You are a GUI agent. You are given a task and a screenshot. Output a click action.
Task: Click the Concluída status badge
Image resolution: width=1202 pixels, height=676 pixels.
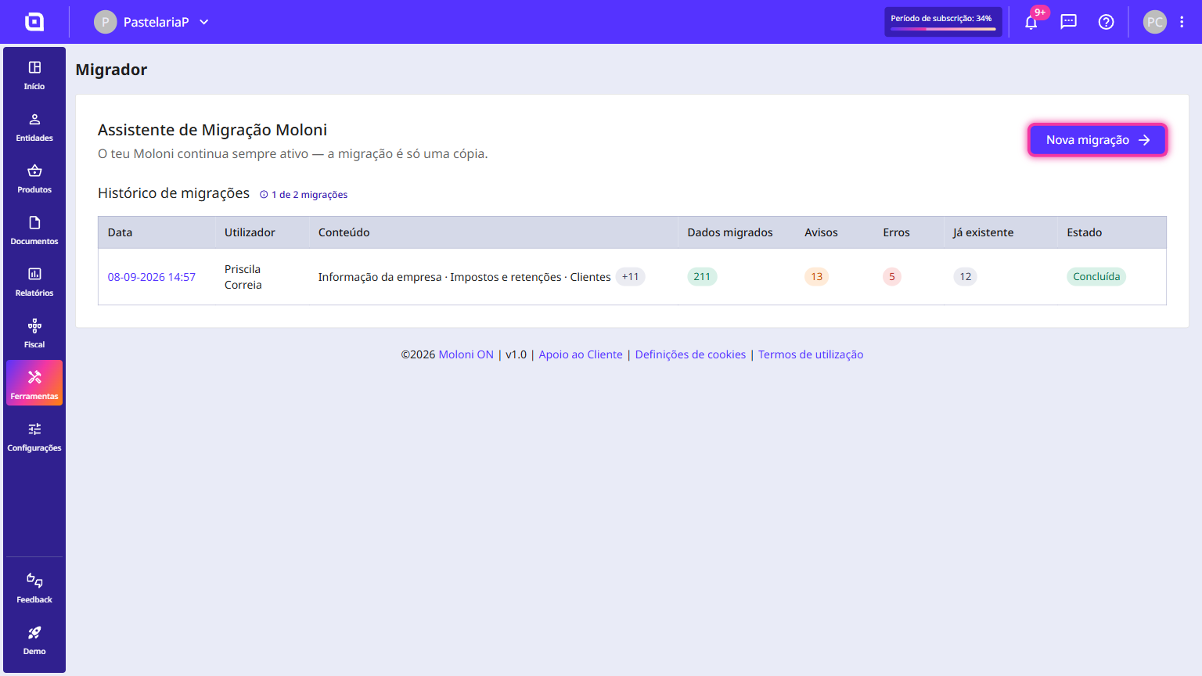(1096, 277)
